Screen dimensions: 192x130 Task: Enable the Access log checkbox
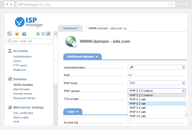(130, 122)
